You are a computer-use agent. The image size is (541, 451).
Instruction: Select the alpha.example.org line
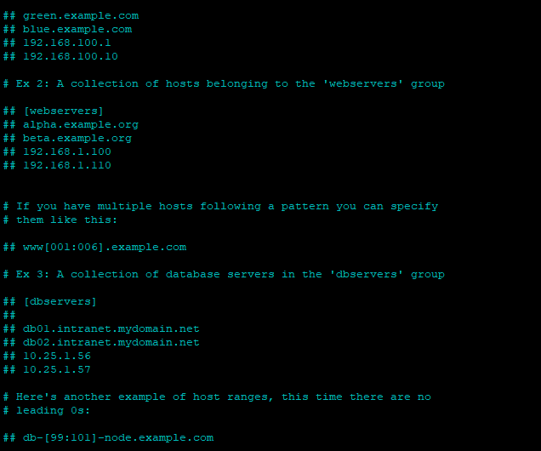(71, 124)
